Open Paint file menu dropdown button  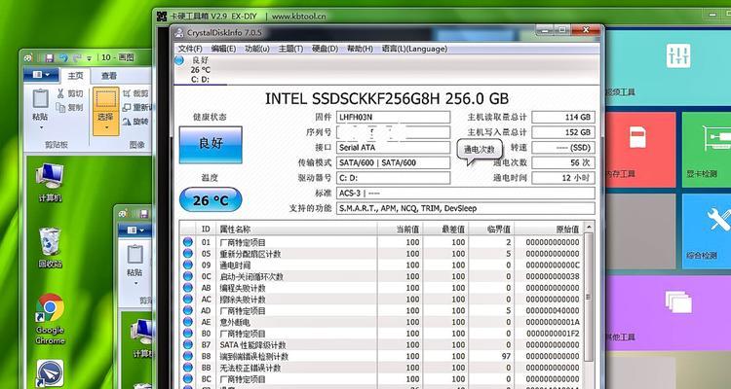tap(41, 75)
